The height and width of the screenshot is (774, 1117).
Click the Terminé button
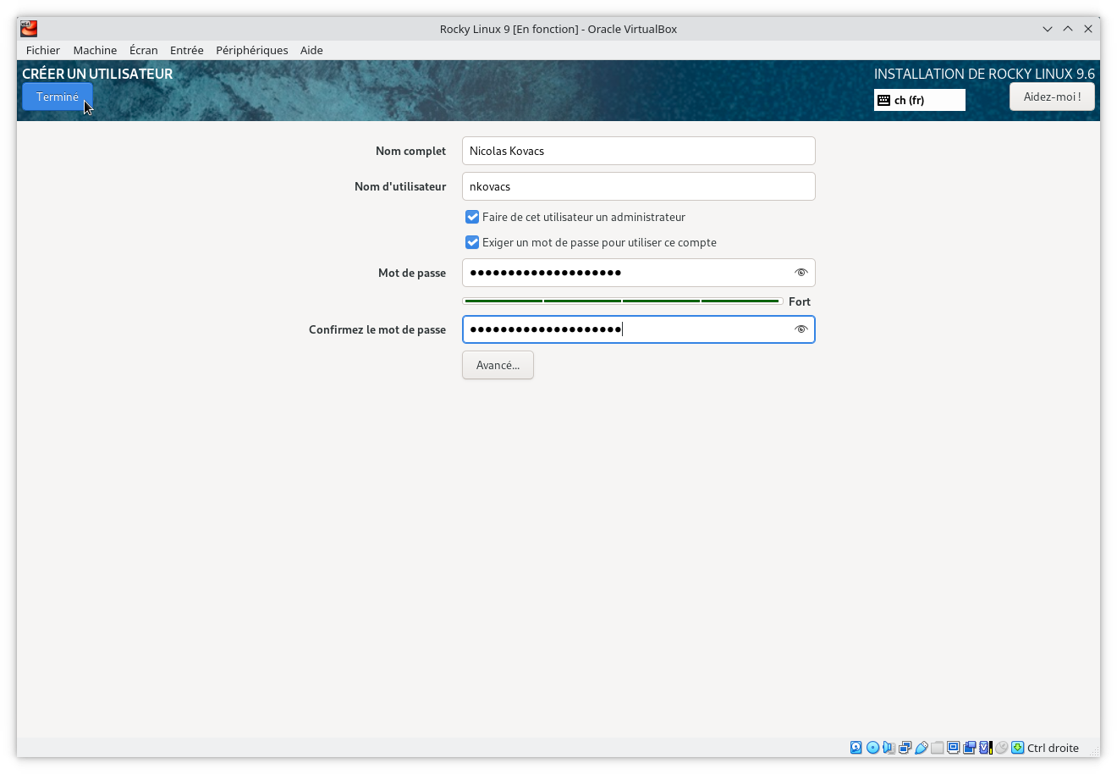(x=58, y=97)
